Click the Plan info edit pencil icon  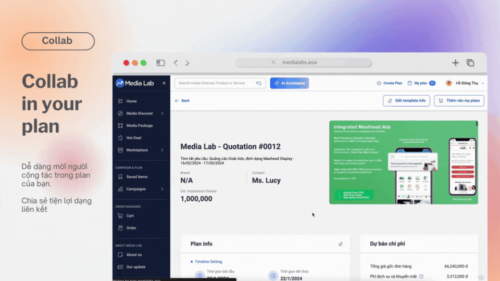click(341, 244)
